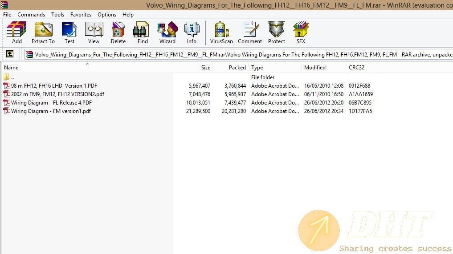Click the archive icon in address bar
Screen dimensions: 453x254
click(29, 54)
